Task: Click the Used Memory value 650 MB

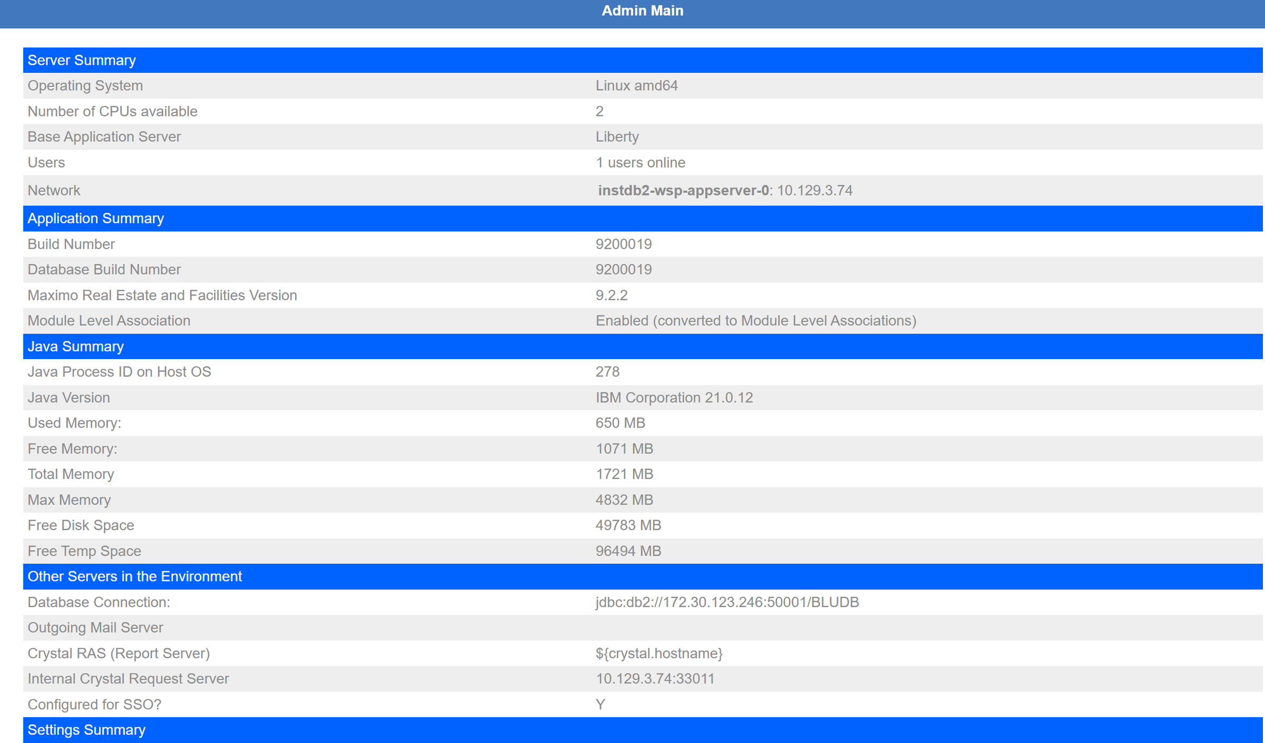Action: click(x=620, y=423)
